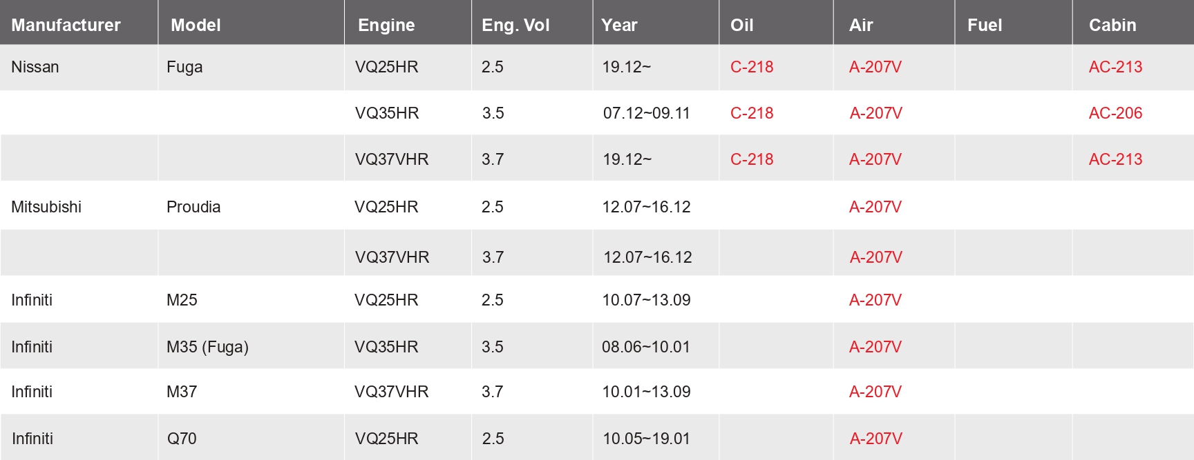The height and width of the screenshot is (460, 1194).
Task: Select the 07.12~09.11 year cell
Action: click(x=646, y=113)
